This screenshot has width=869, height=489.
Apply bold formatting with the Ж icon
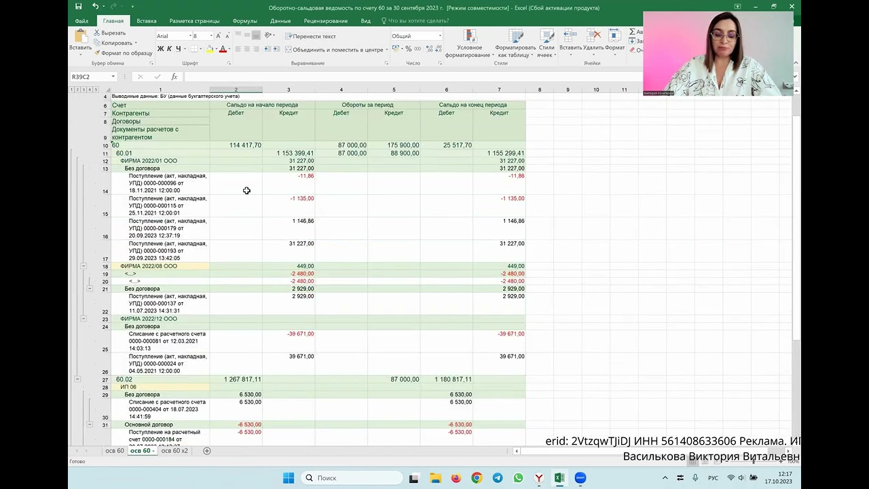click(x=160, y=49)
